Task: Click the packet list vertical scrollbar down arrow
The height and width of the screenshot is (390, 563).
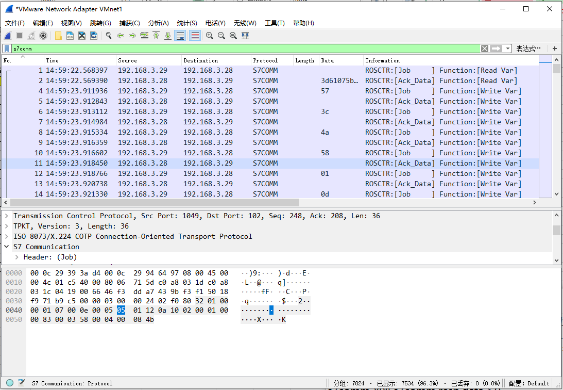Action: point(556,194)
